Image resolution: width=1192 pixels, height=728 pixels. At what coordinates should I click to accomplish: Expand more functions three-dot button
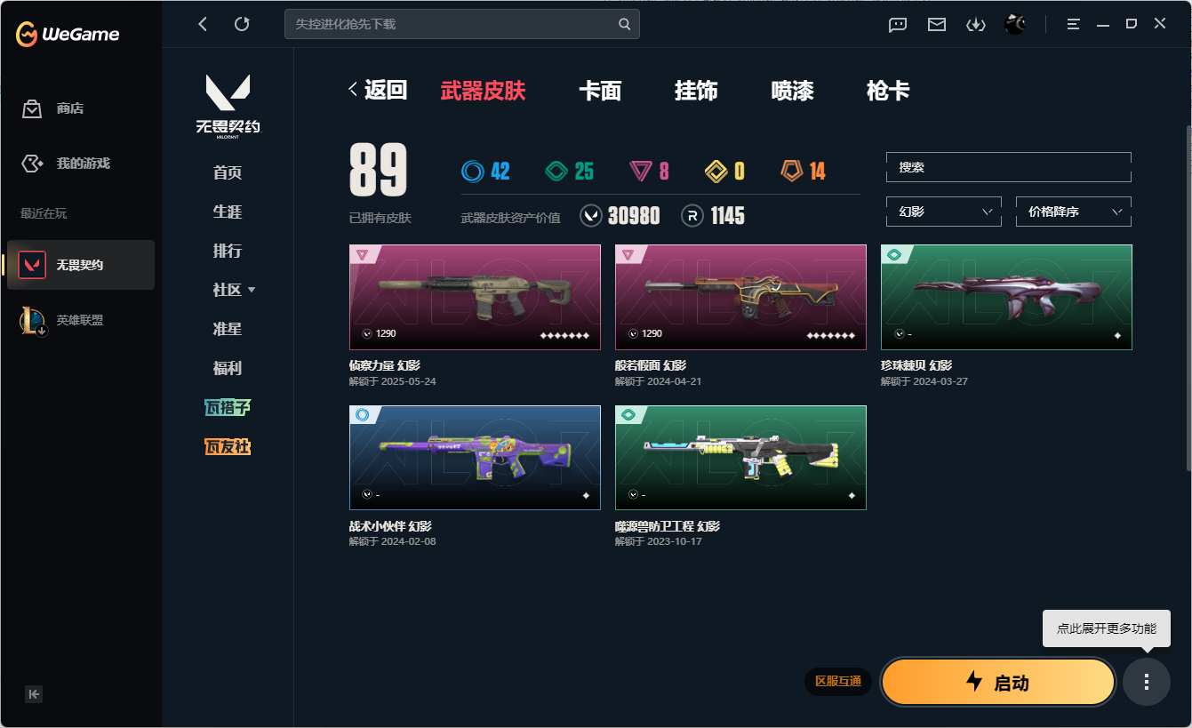pyautogui.click(x=1147, y=682)
